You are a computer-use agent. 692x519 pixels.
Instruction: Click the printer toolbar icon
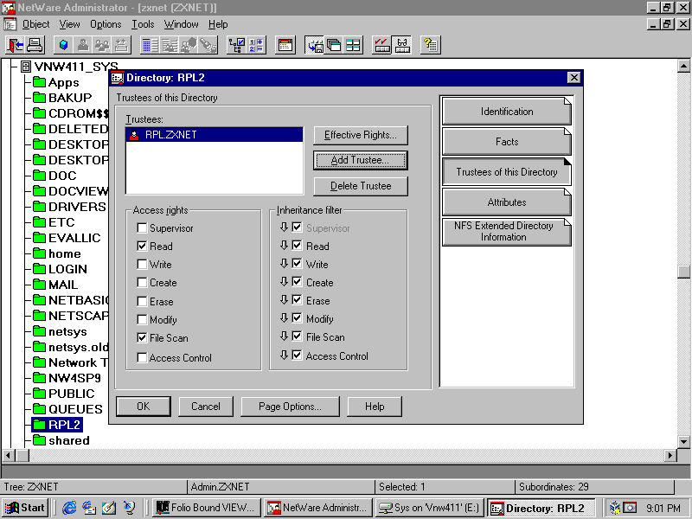pyautogui.click(x=35, y=45)
